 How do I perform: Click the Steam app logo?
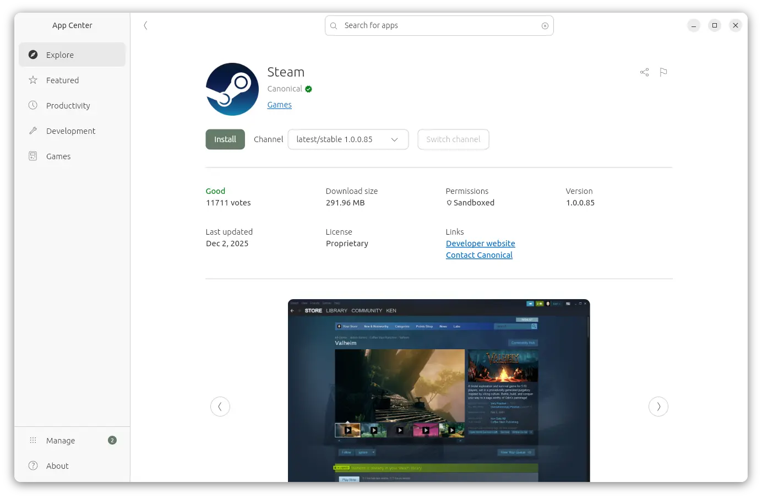232,89
